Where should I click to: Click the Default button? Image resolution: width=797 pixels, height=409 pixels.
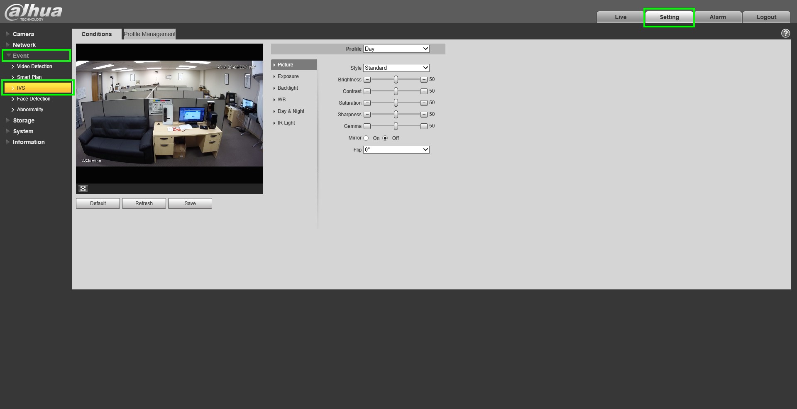98,203
